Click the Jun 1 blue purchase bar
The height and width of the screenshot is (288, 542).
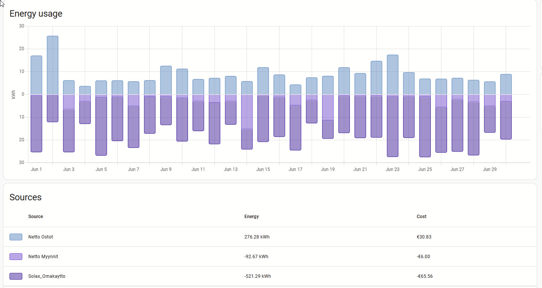[36, 75]
